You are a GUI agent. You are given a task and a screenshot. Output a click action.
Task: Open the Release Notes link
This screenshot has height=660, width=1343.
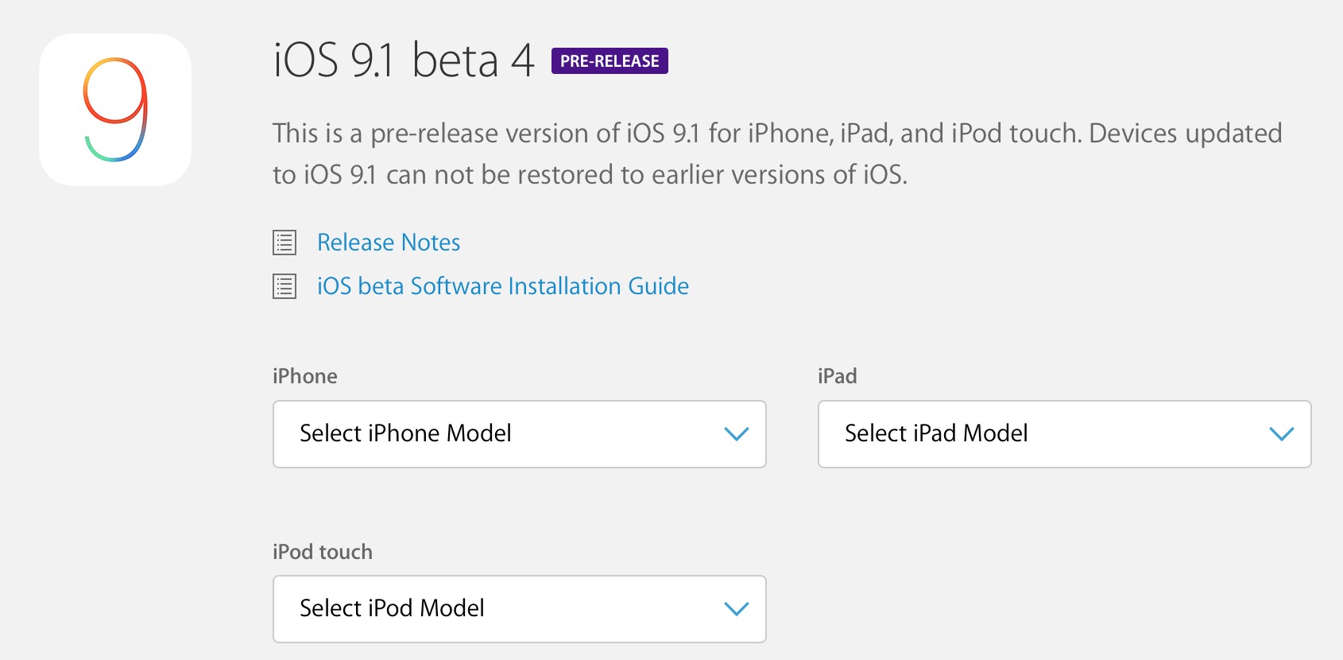tap(389, 243)
